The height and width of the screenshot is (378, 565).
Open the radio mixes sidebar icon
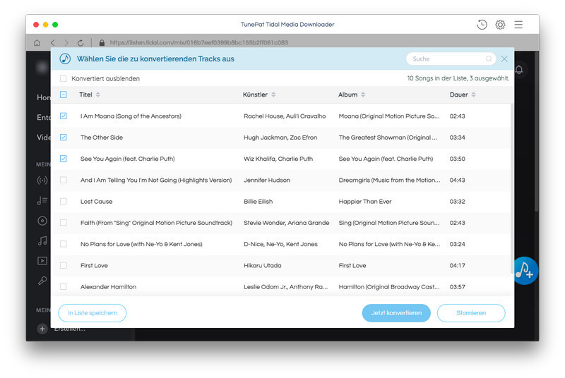click(42, 180)
